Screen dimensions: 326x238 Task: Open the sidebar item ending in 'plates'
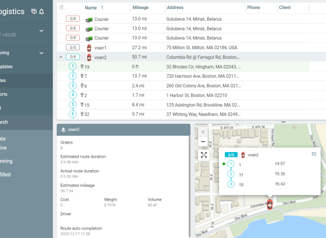tap(6, 67)
